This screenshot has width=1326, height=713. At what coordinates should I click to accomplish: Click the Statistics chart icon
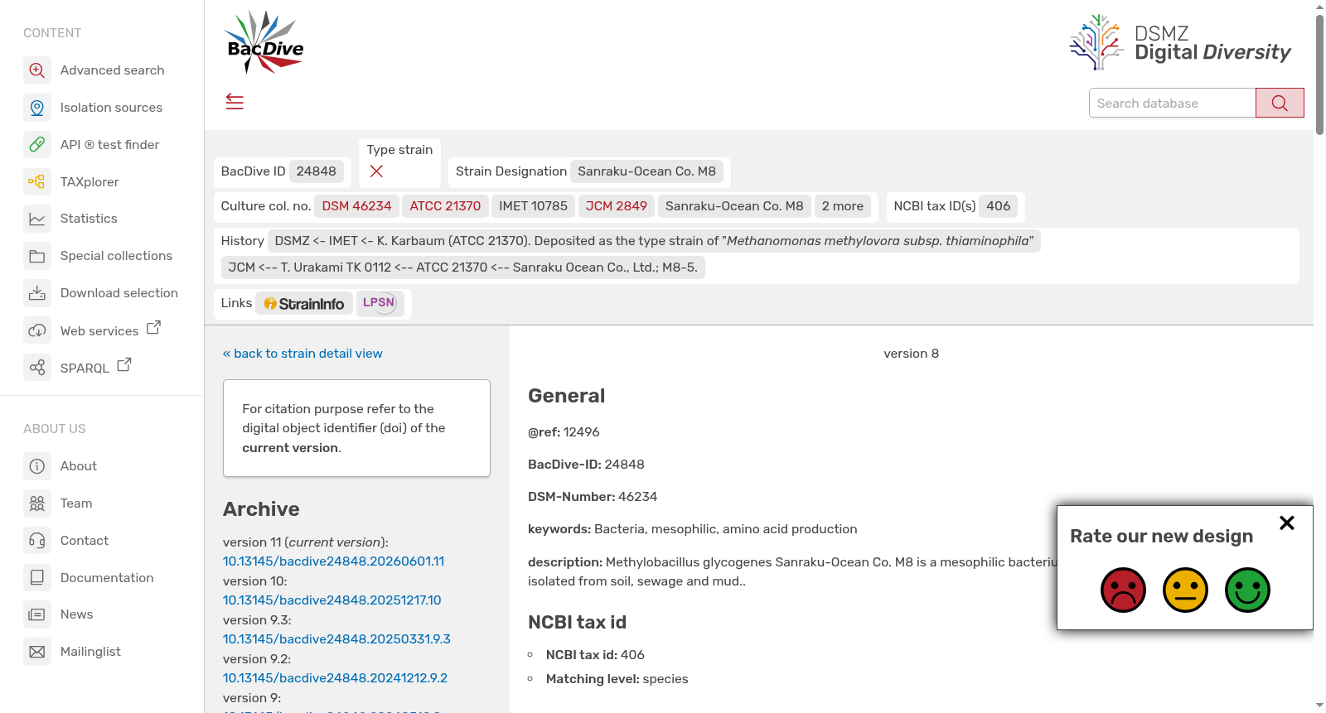tap(37, 219)
